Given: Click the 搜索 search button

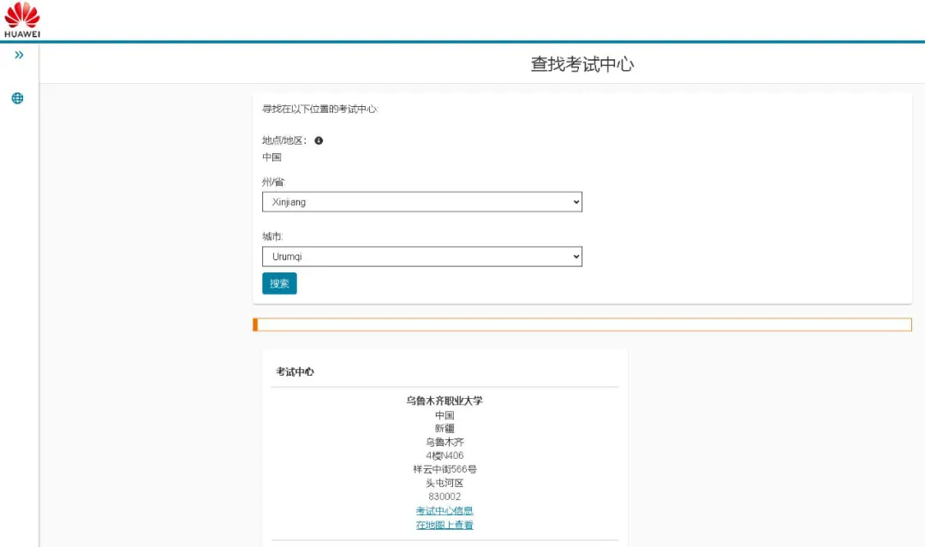Looking at the screenshot, I should pos(279,283).
